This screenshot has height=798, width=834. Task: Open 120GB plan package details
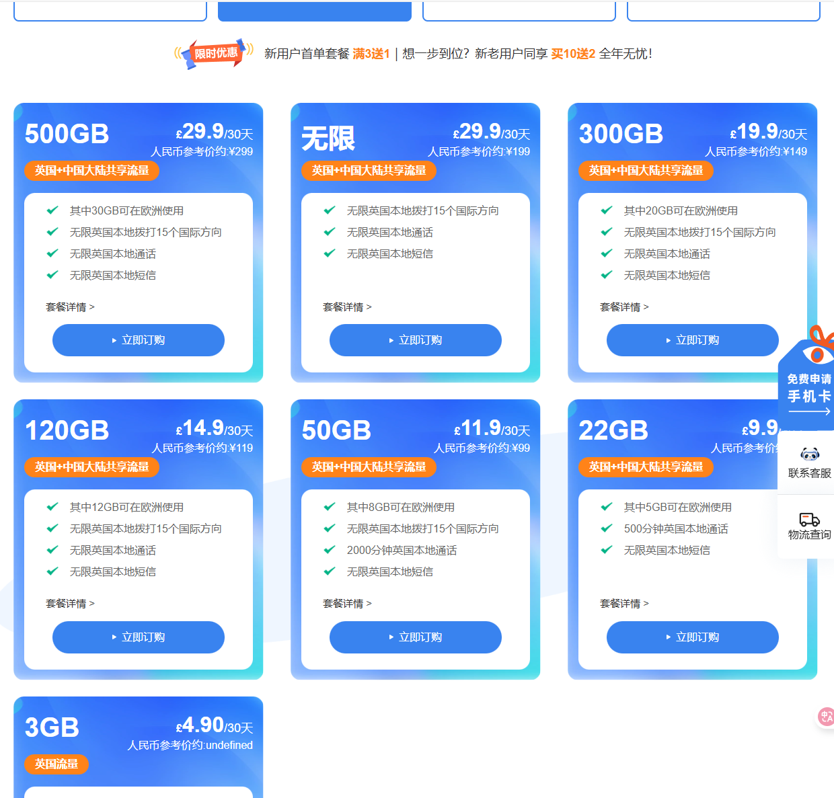point(70,604)
